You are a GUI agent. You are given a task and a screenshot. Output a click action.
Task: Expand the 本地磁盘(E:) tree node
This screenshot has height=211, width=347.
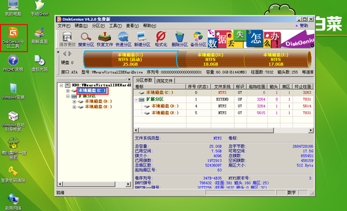click(75, 107)
